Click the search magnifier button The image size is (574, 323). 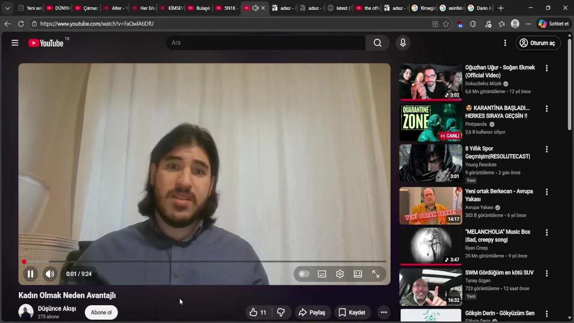378,43
